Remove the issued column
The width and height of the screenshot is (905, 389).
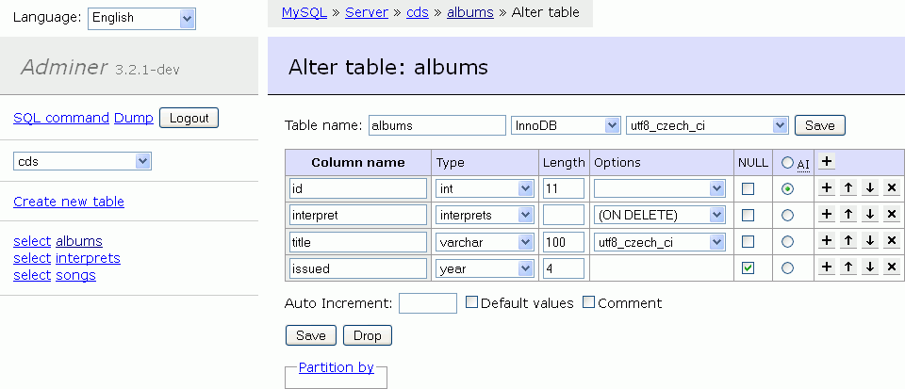(892, 267)
